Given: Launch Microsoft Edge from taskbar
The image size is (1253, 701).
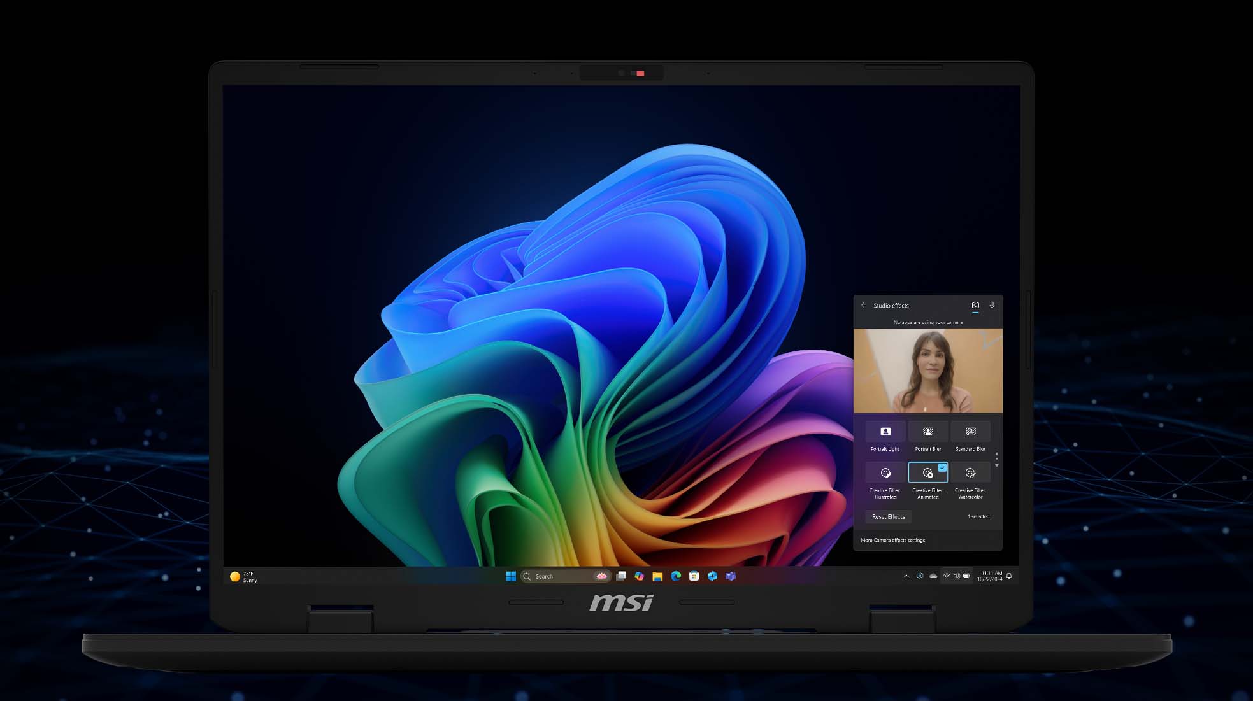Looking at the screenshot, I should coord(676,576).
